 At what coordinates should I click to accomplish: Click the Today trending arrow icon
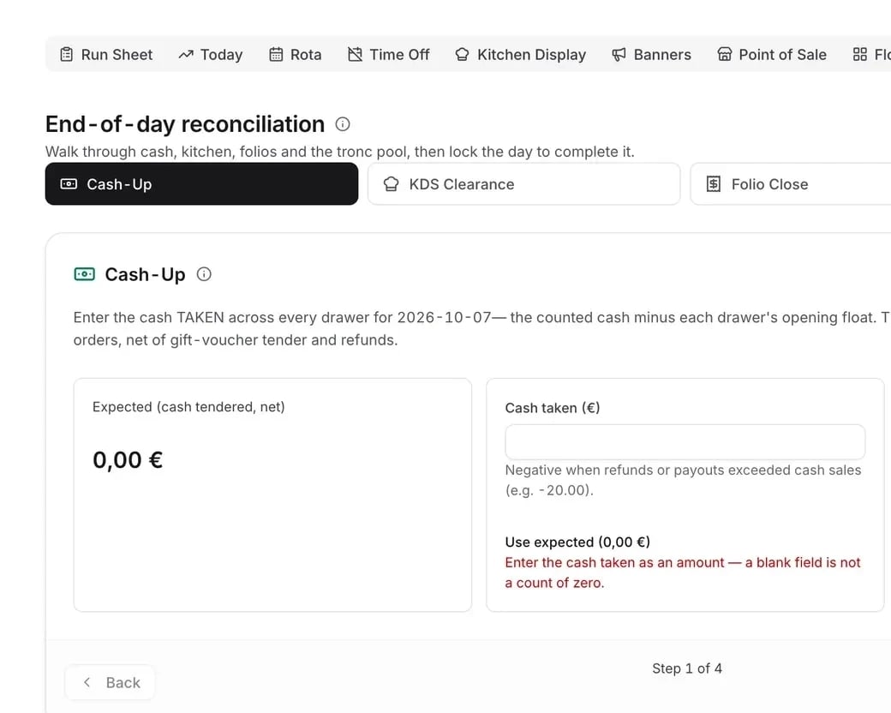pos(186,55)
